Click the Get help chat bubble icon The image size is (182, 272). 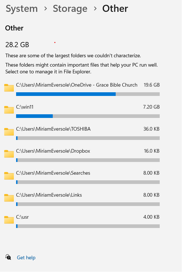(8, 257)
